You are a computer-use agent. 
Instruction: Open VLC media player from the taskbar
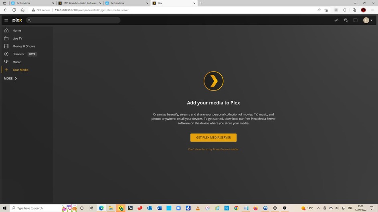(198, 208)
